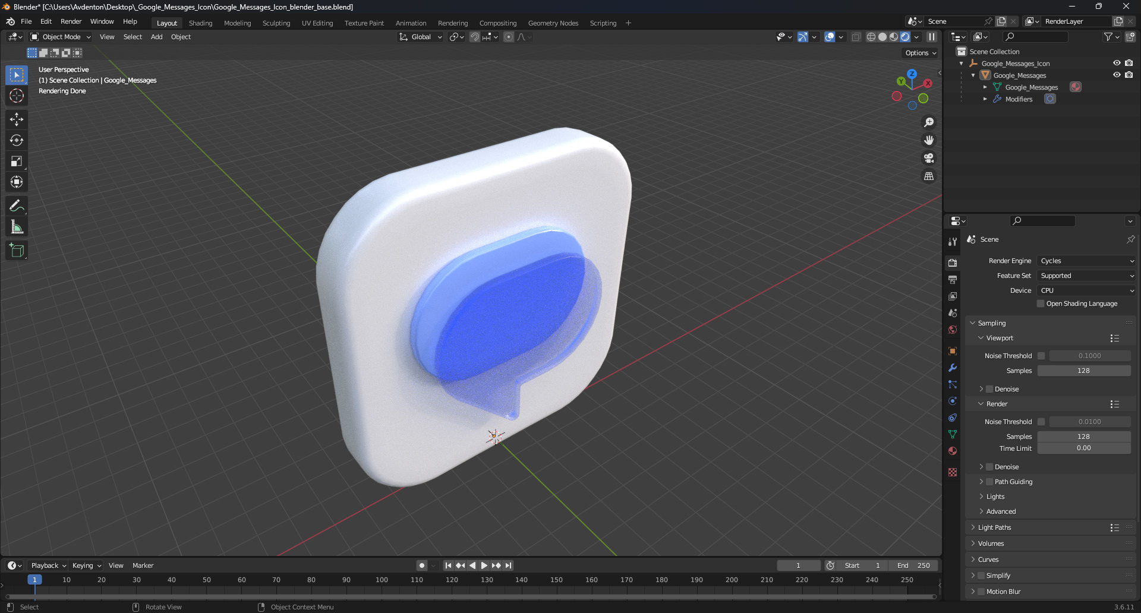Play the animation forward
1141x613 pixels.
484,565
